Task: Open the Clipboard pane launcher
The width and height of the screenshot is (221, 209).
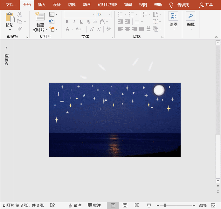Action: coord(27,37)
